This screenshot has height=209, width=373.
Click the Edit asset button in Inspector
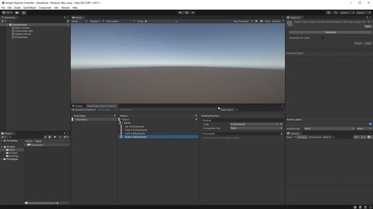330,33
